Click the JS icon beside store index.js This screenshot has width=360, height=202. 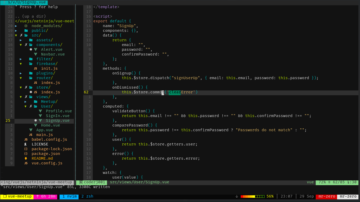pyautogui.click(x=35, y=92)
